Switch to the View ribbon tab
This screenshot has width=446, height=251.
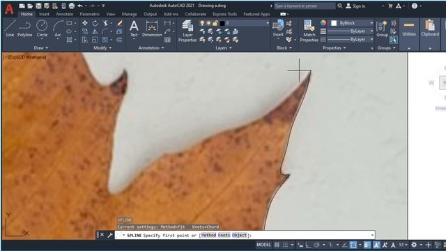pos(111,14)
